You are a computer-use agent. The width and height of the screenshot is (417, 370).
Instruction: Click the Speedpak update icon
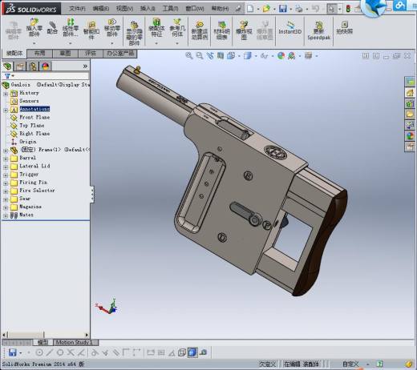click(x=318, y=30)
